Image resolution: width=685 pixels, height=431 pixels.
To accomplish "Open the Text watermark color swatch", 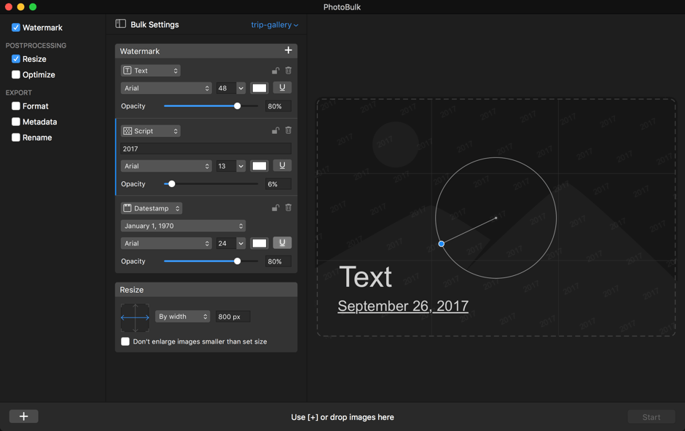I will pos(259,88).
